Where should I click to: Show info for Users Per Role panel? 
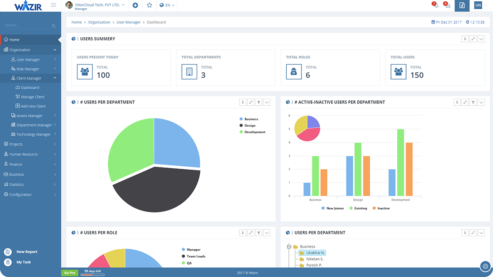click(x=243, y=233)
